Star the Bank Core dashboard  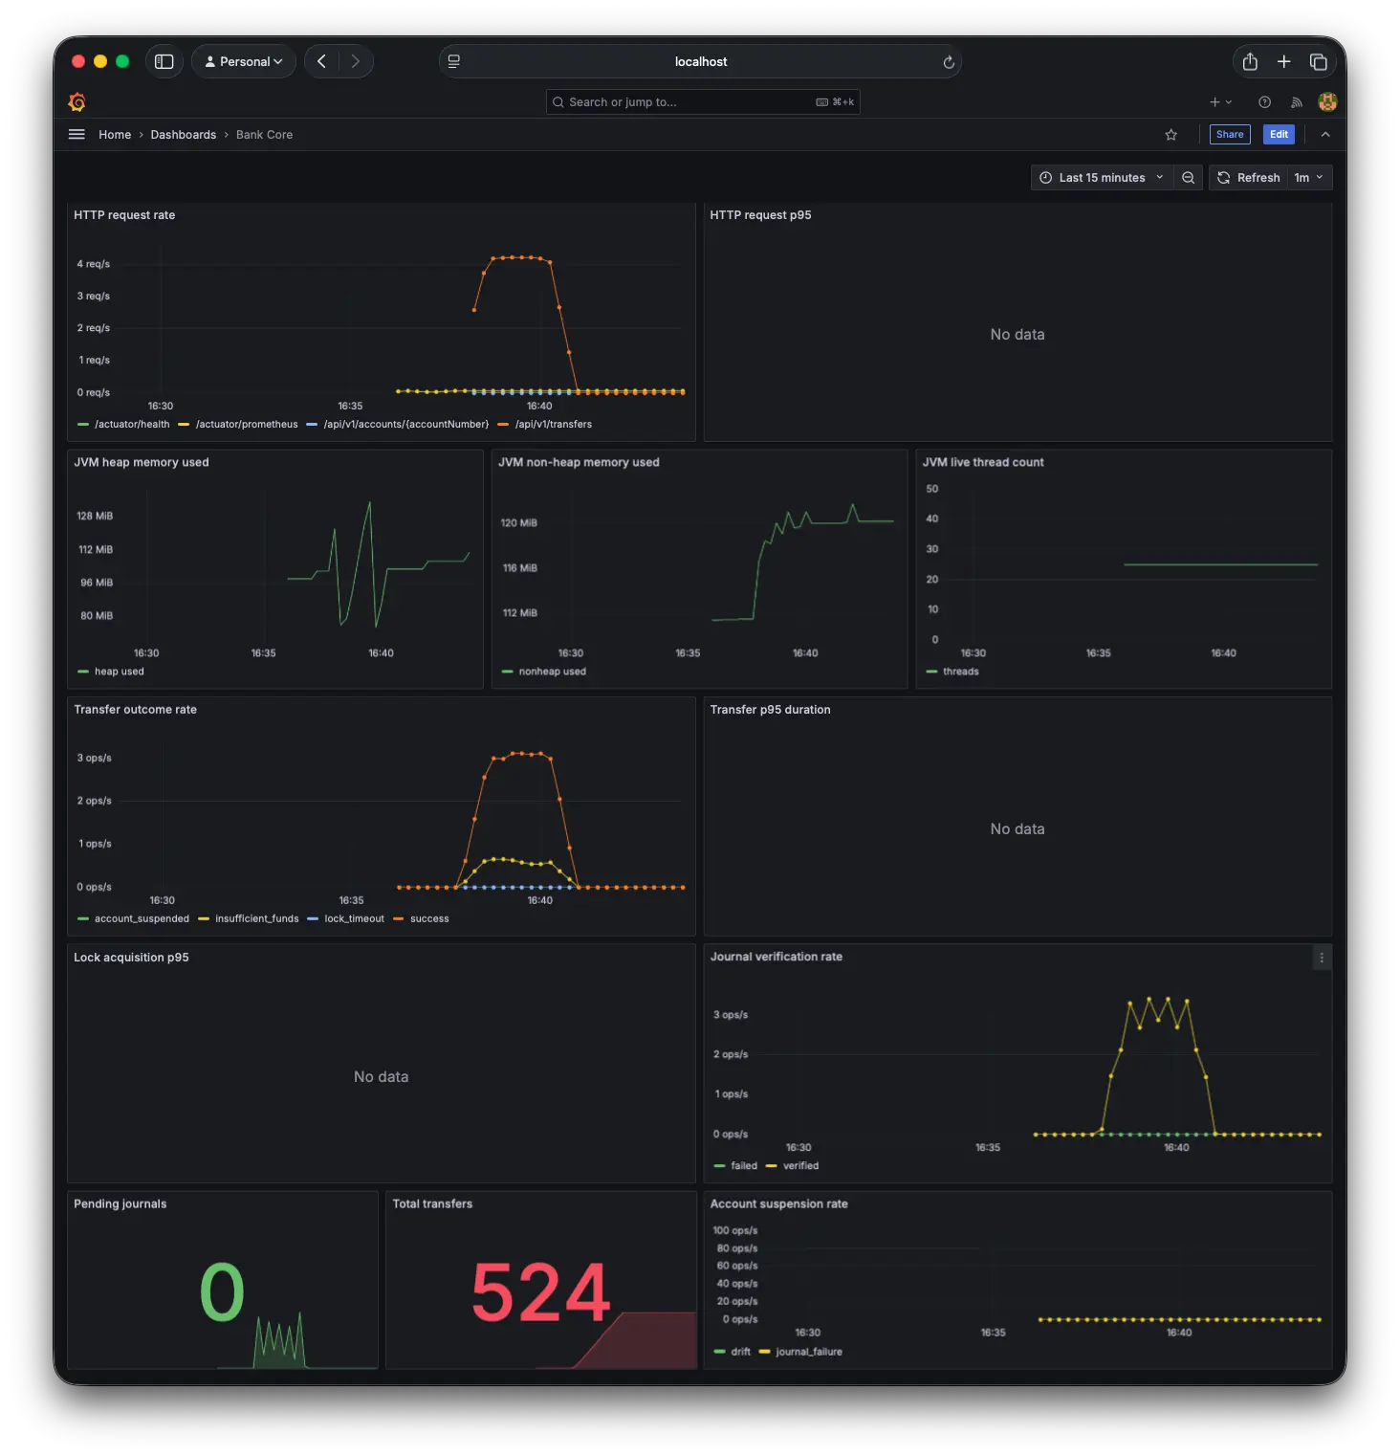(x=1170, y=135)
